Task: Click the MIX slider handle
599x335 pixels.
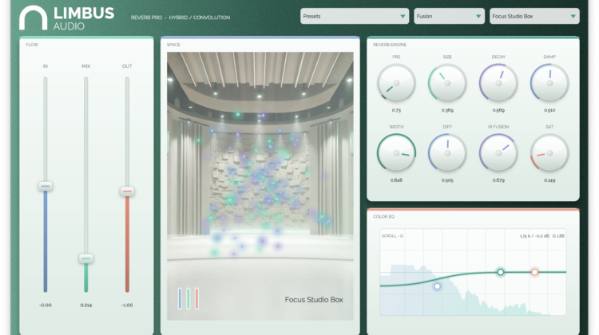Action: click(86, 258)
